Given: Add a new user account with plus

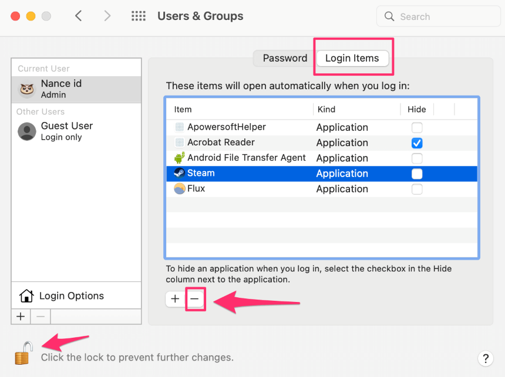Looking at the screenshot, I should [x=21, y=317].
